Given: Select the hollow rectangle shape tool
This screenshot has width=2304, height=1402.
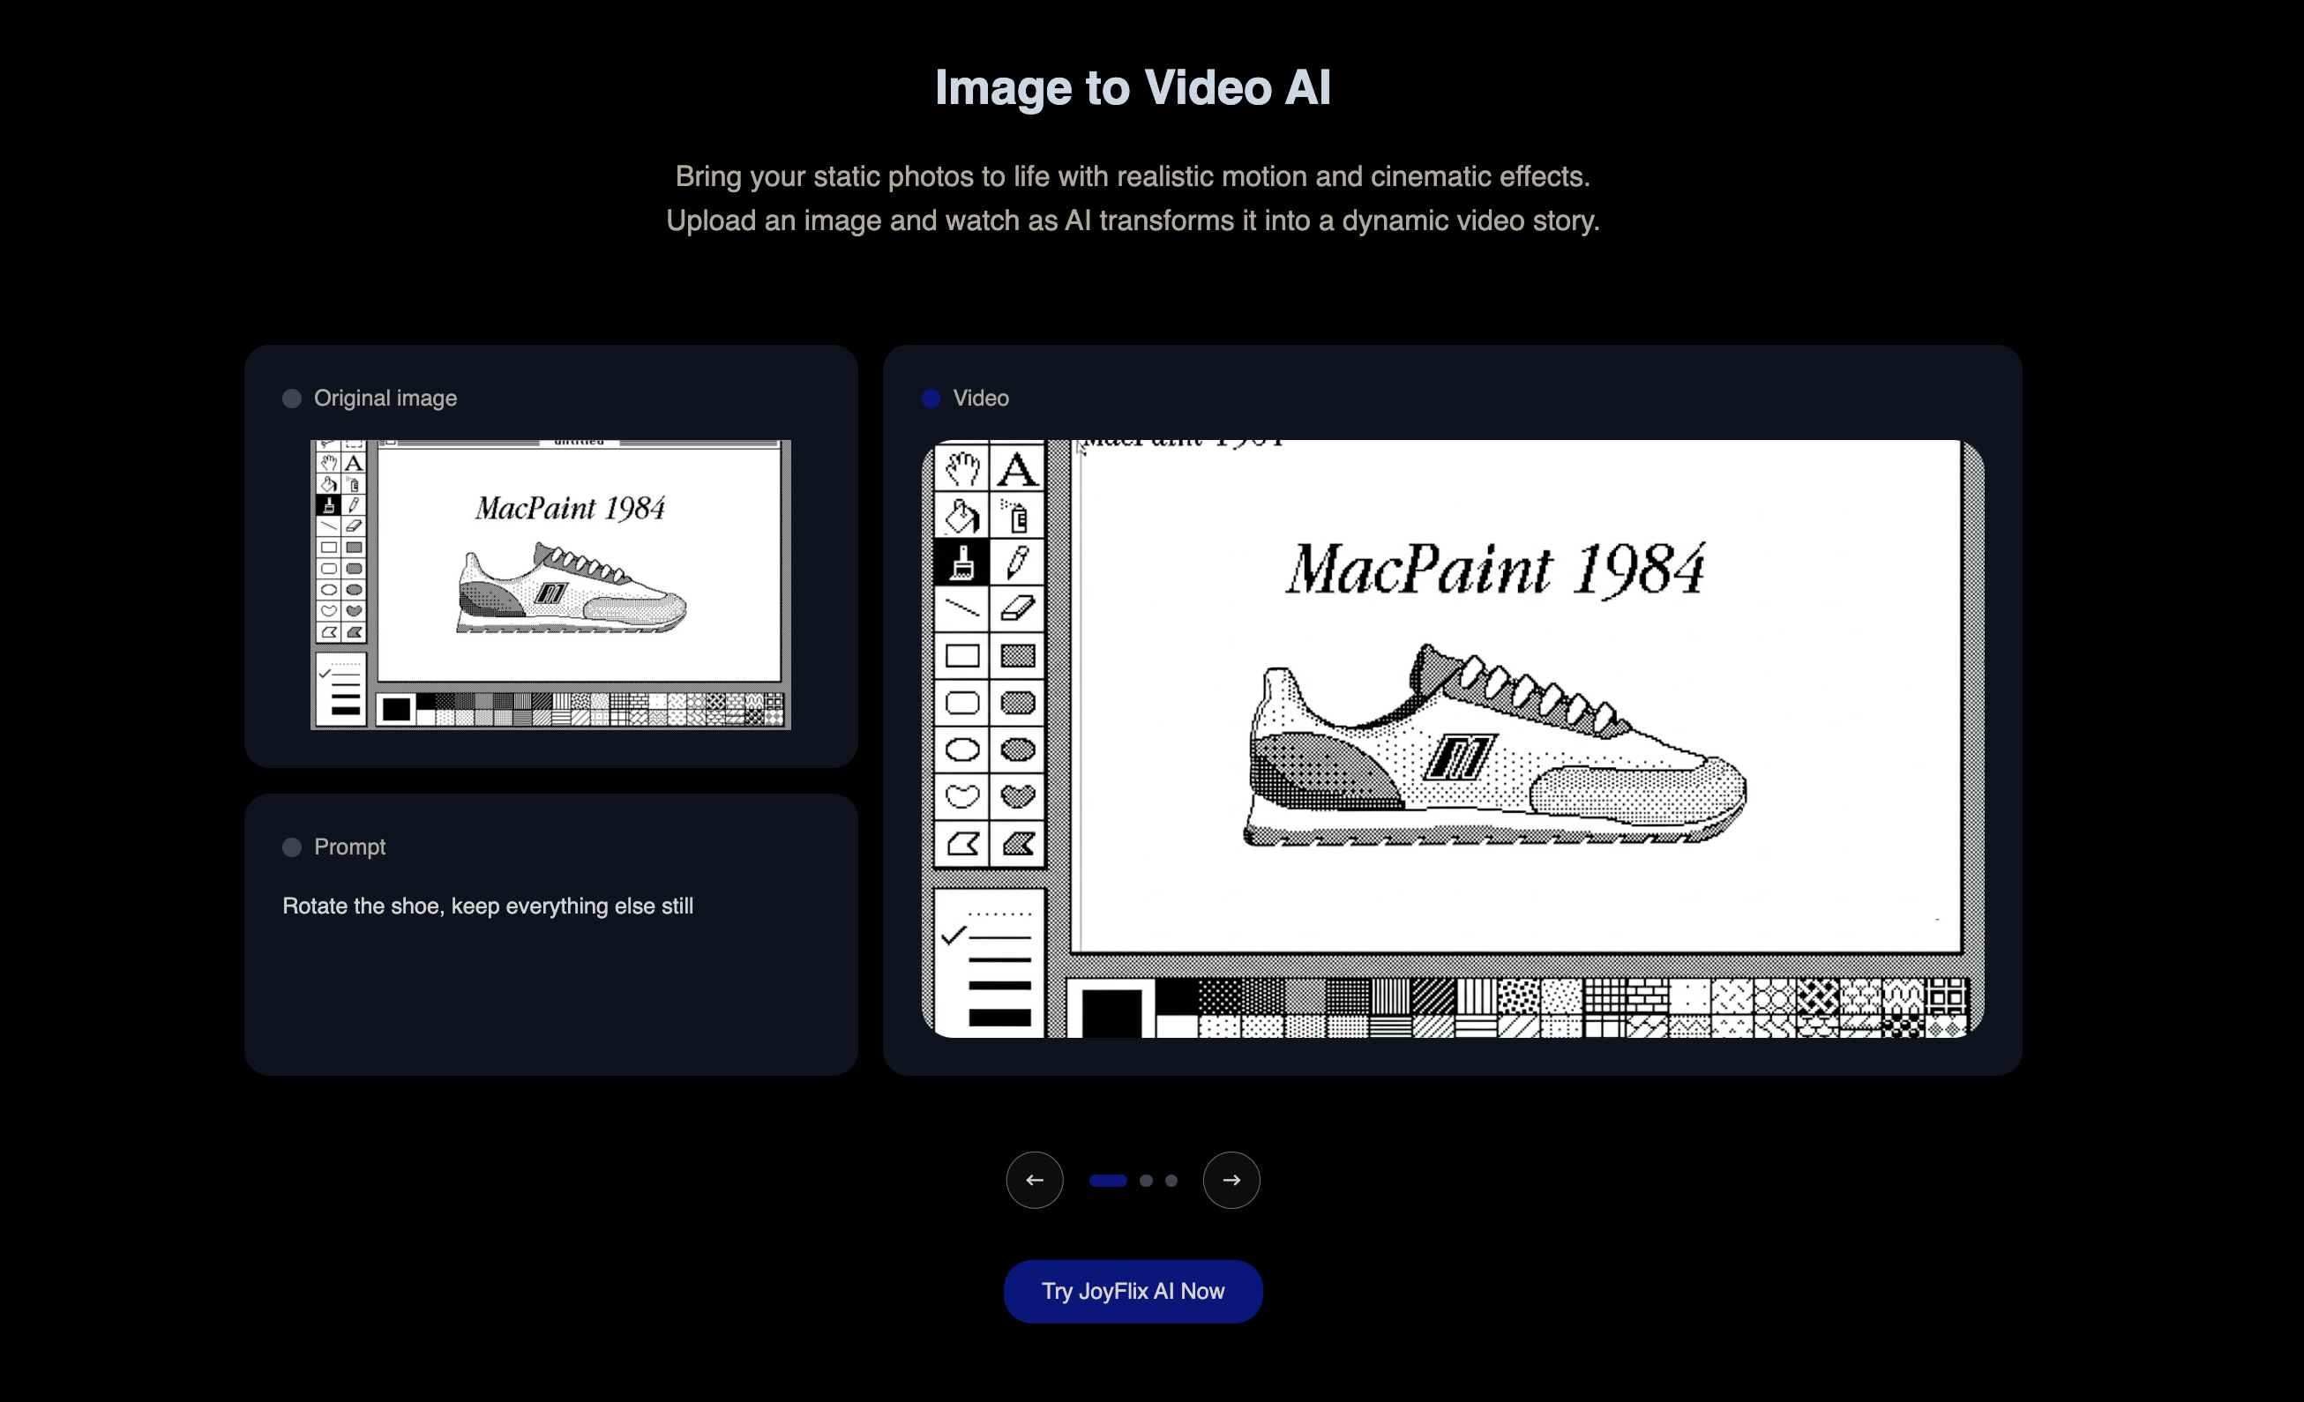Looking at the screenshot, I should point(961,655).
